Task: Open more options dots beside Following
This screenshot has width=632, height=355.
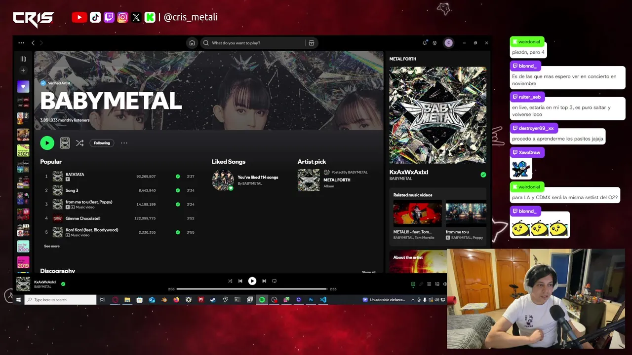Action: coord(124,143)
